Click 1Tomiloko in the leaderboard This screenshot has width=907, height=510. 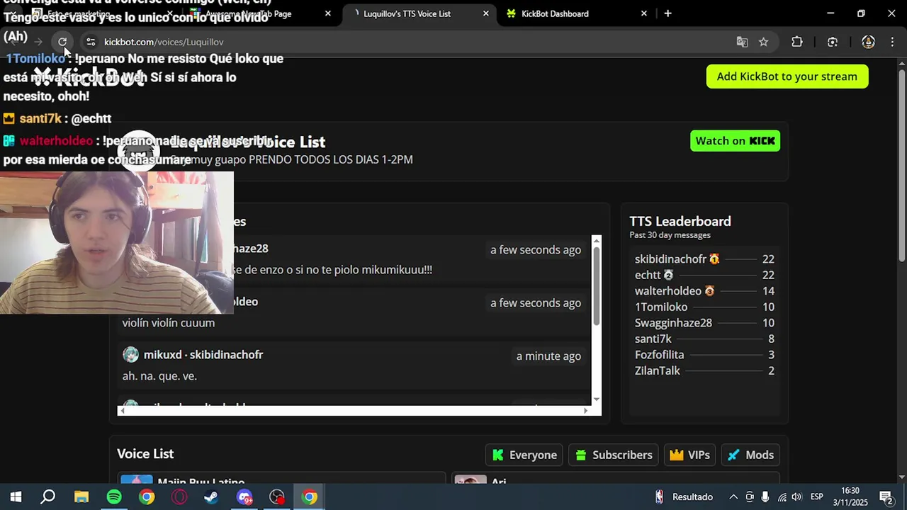[x=661, y=307]
